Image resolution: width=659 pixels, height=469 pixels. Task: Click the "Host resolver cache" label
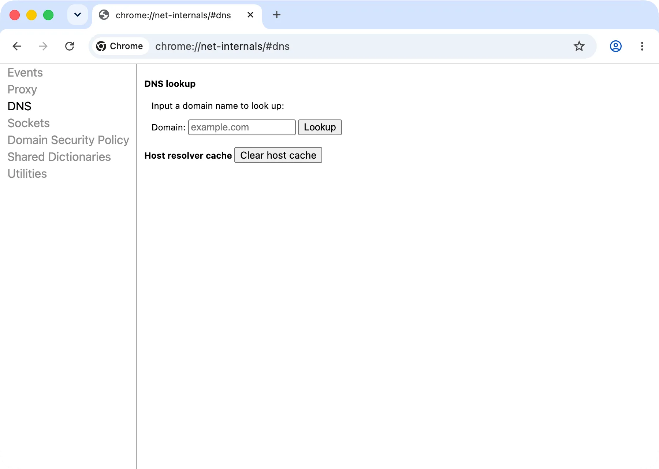[x=188, y=156]
